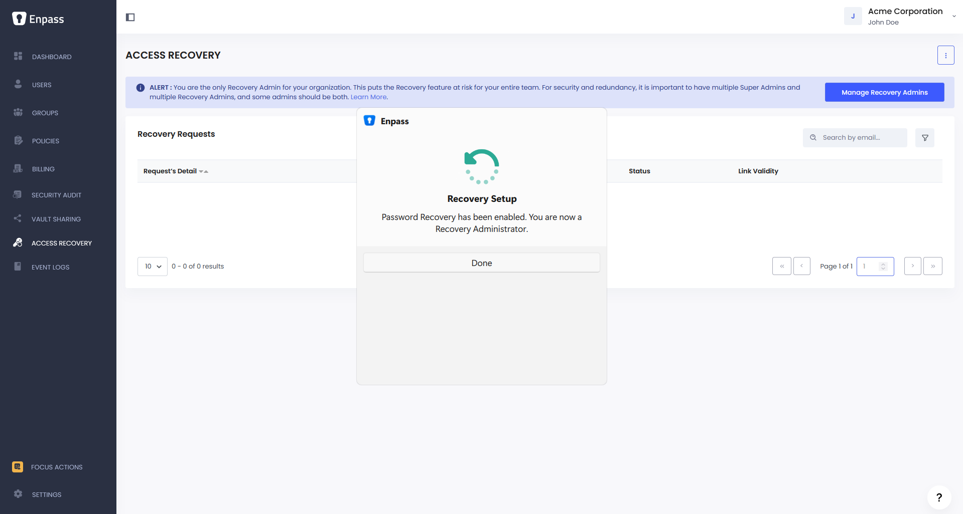The width and height of the screenshot is (963, 514).
Task: Click Done in Recovery Setup dialog
Action: pos(481,263)
